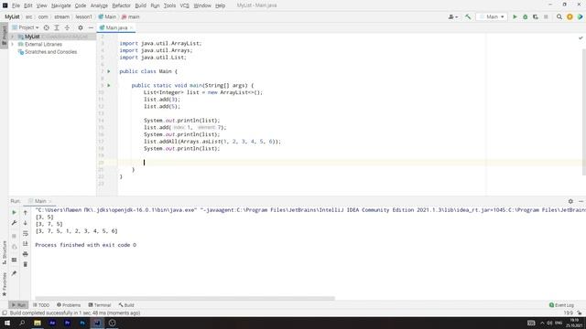Clear all console output trash icon
The height and width of the screenshot is (329, 586).
click(x=26, y=264)
